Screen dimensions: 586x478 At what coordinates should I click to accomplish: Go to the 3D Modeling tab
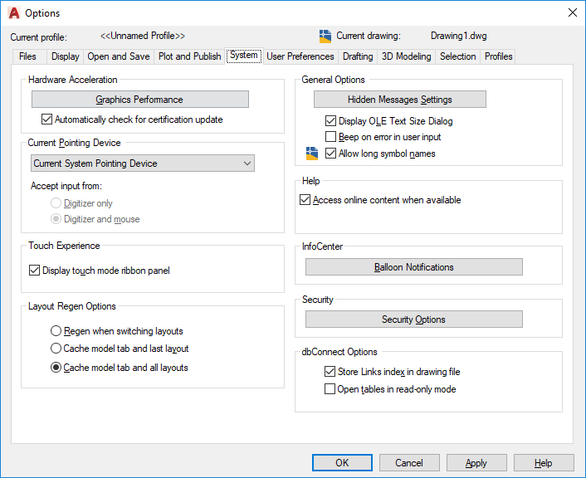pos(406,56)
